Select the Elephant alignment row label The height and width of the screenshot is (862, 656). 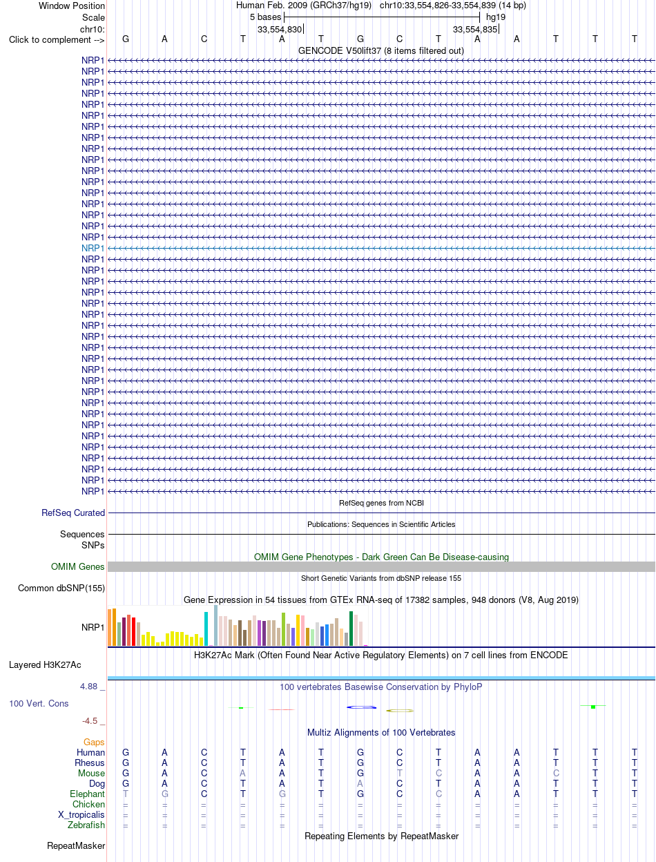pyautogui.click(x=88, y=794)
